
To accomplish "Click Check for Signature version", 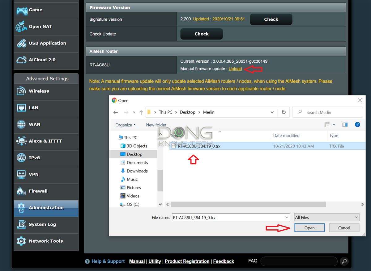I will click(x=271, y=19).
